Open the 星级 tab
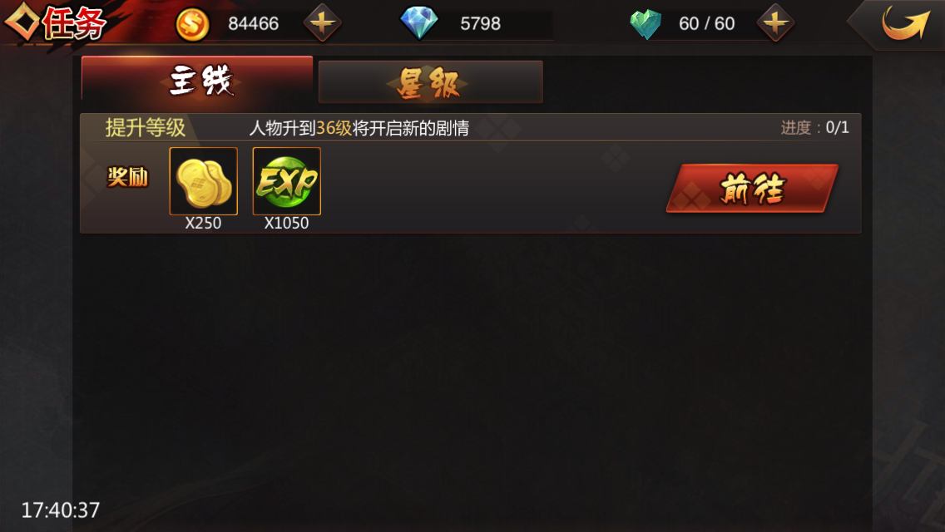Screen dimensions: 945x532 [x=430, y=82]
